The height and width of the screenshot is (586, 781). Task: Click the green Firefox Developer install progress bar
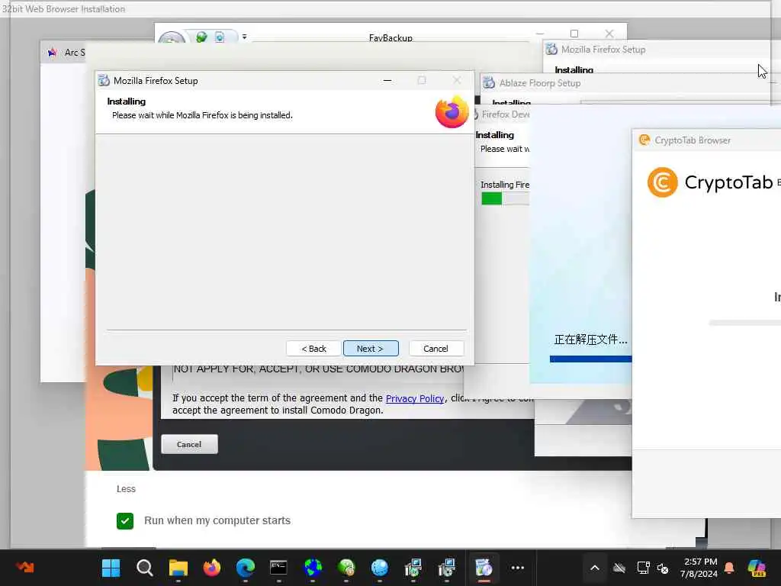(x=492, y=199)
